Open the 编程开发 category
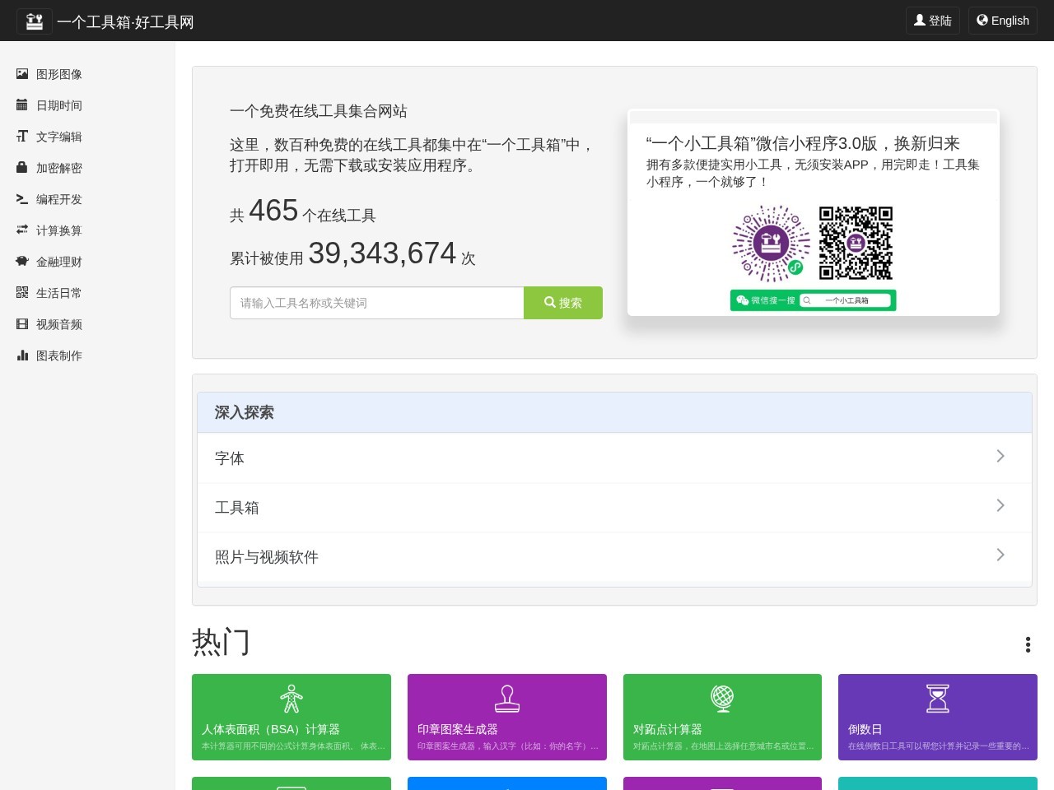This screenshot has width=1054, height=790. 59,199
